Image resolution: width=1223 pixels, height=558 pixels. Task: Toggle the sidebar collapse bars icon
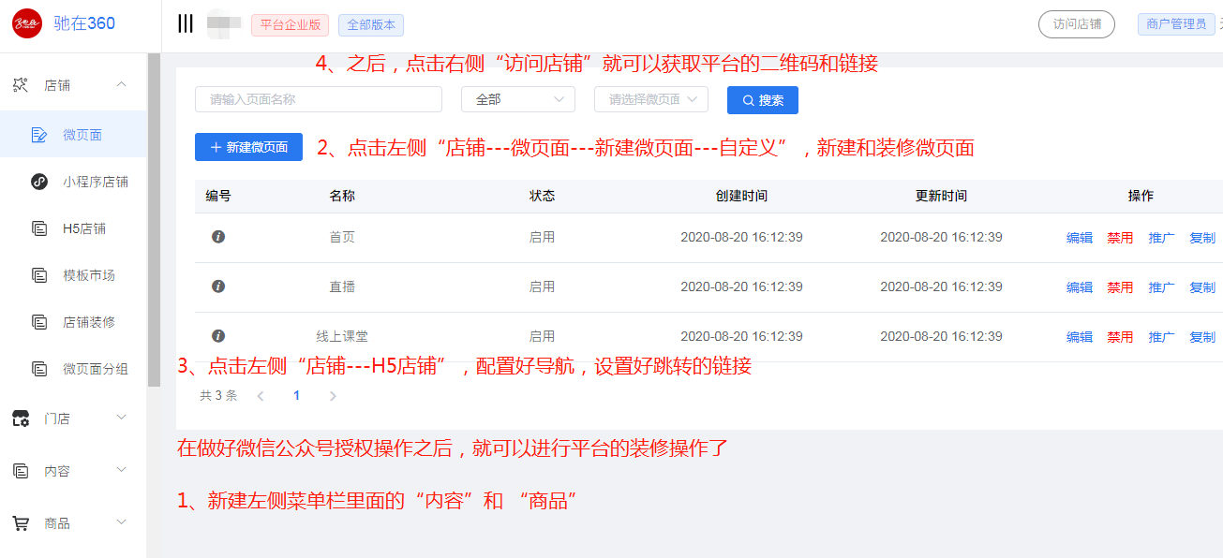(x=186, y=23)
